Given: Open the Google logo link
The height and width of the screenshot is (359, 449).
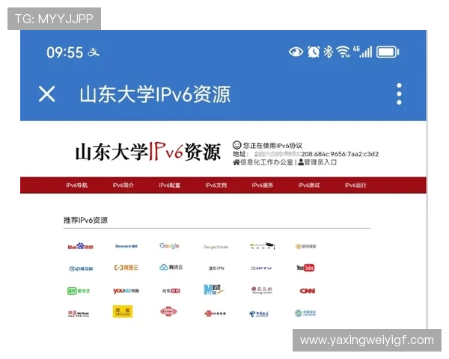Looking at the screenshot, I should pyautogui.click(x=169, y=246).
